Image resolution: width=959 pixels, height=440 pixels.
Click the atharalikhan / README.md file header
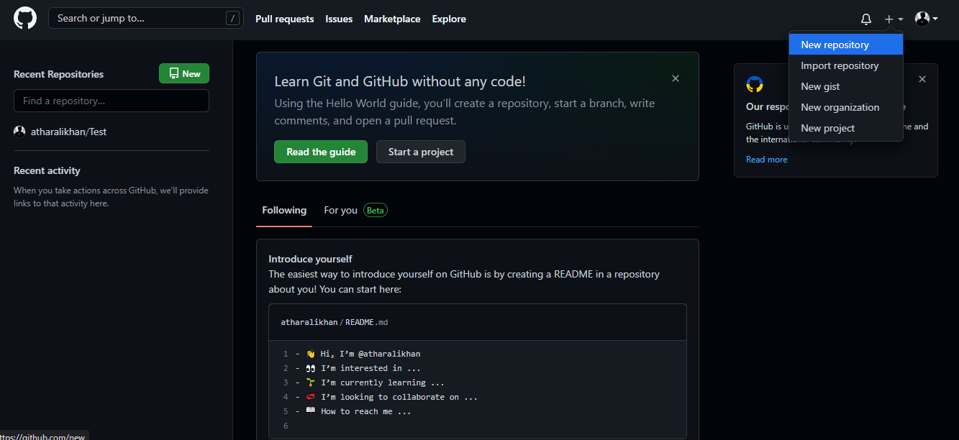[x=335, y=322]
